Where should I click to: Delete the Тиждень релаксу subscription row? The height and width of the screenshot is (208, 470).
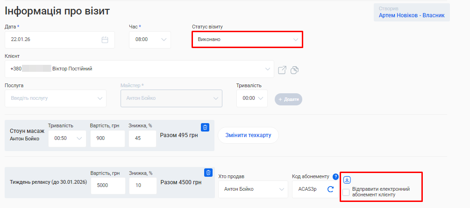click(x=209, y=172)
